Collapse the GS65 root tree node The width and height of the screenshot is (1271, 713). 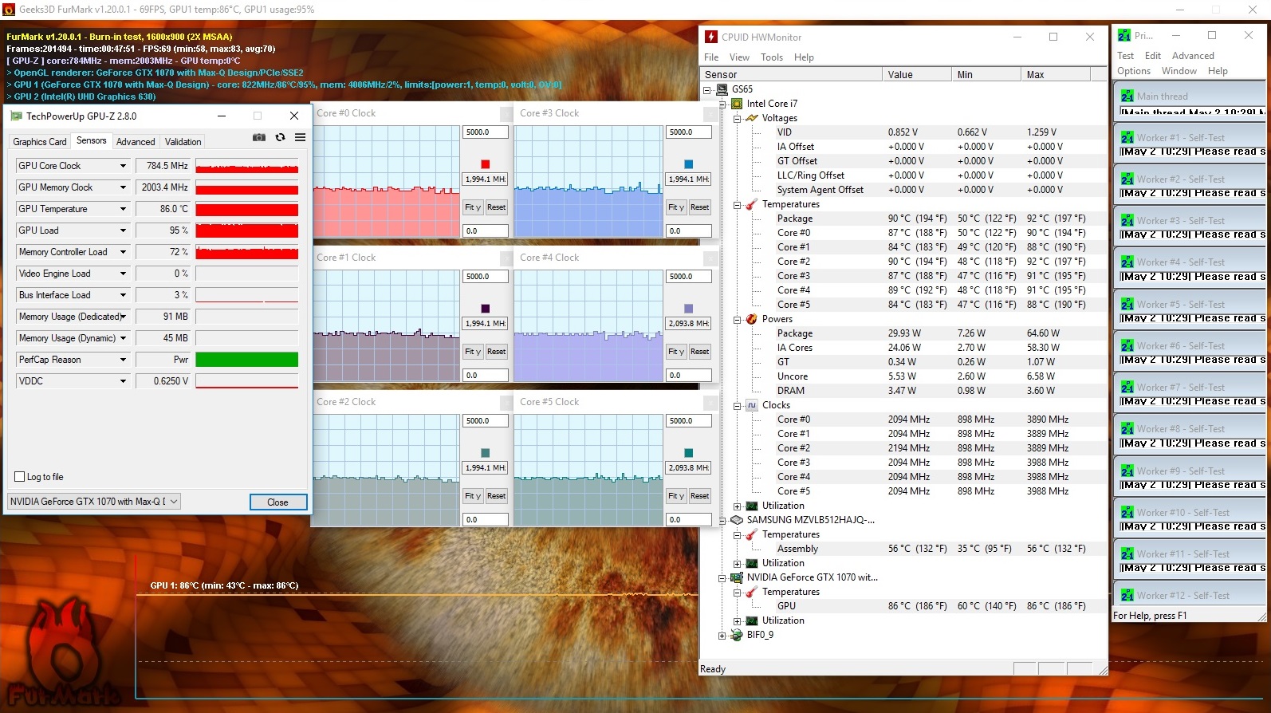point(706,89)
